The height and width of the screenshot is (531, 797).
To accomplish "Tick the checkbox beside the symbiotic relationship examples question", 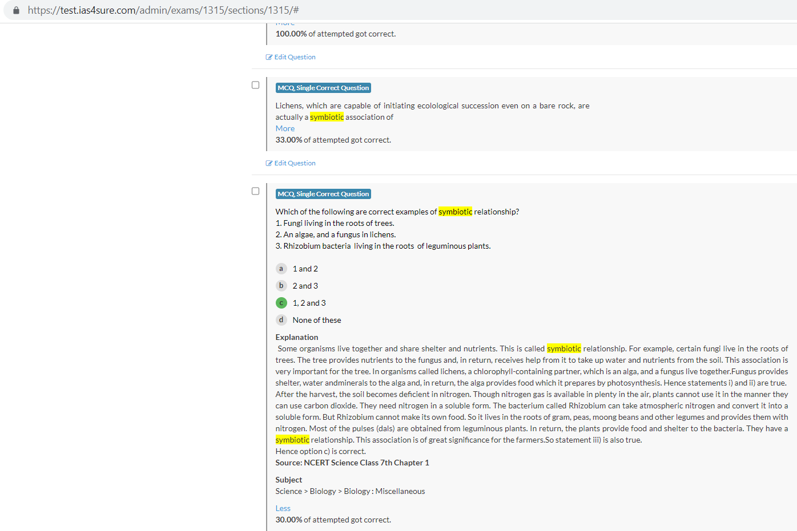I will point(256,191).
